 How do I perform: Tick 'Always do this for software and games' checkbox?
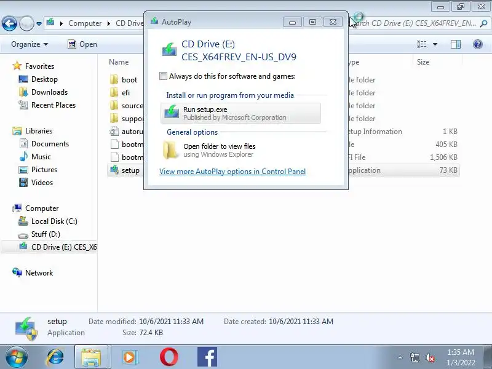pos(163,76)
